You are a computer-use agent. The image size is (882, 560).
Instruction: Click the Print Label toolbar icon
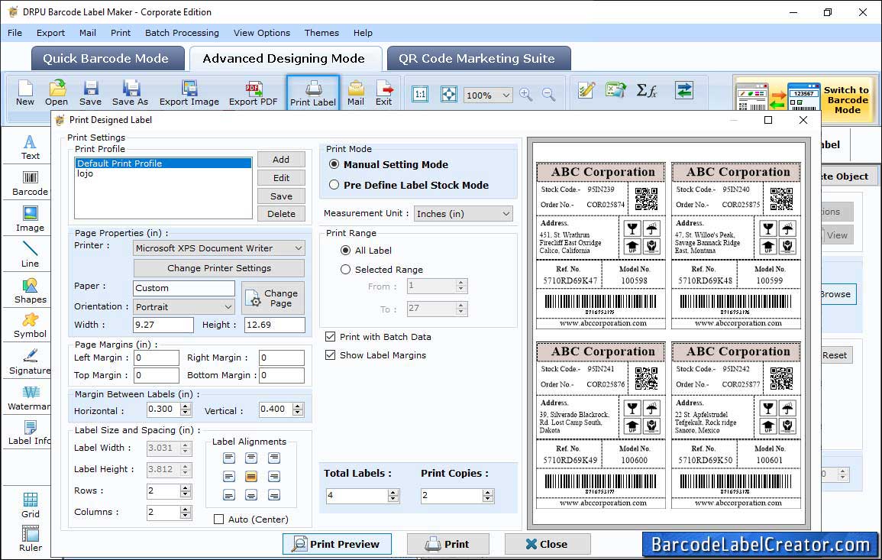click(x=313, y=93)
